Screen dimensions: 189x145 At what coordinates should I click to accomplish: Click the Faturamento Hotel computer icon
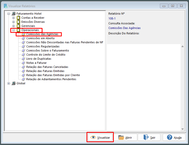(x=14, y=14)
